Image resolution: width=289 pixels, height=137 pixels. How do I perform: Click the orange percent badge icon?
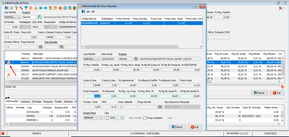point(60,8)
